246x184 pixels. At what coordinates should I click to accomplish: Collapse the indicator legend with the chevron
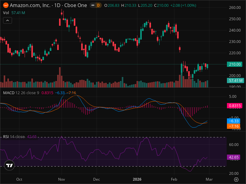(7, 21)
